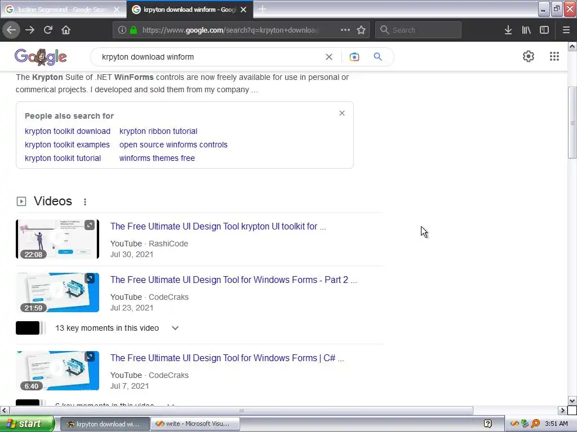This screenshot has height=432, width=577.
Task: Click the vertical scrollbar thumb
Action: click(x=572, y=123)
